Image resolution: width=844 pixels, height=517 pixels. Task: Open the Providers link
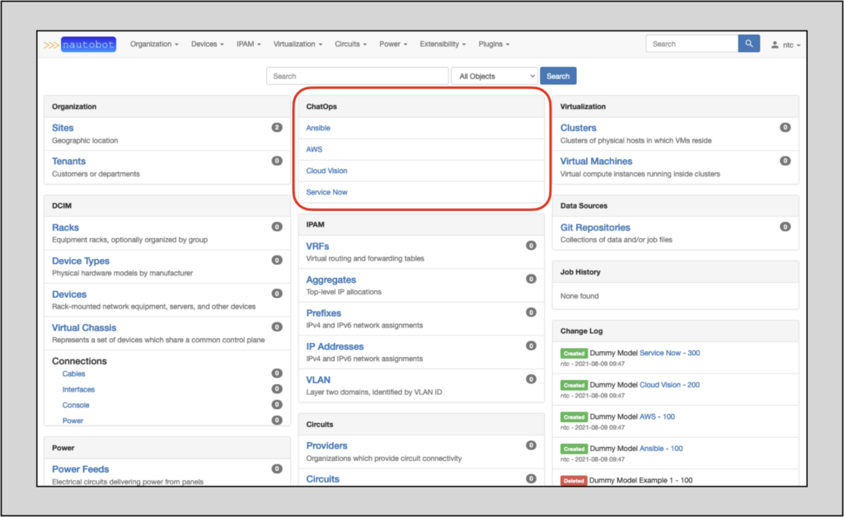(x=326, y=445)
